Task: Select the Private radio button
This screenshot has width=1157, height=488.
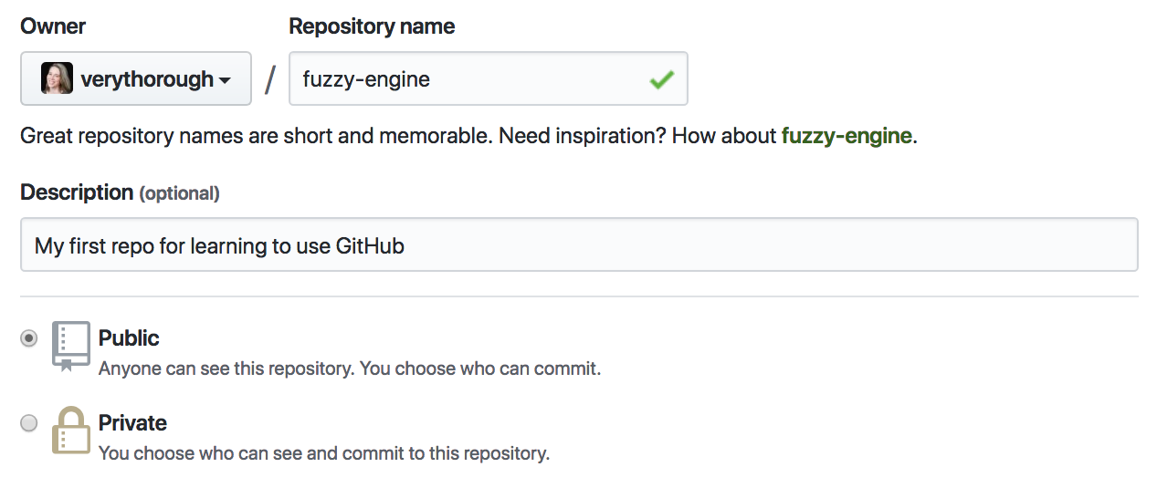Action: tap(29, 422)
